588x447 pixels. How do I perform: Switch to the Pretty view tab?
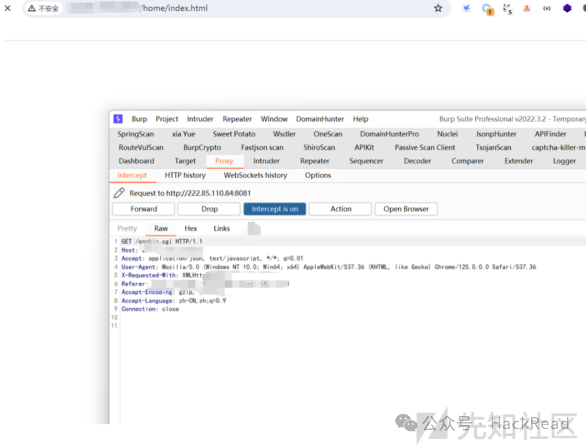[x=127, y=229]
